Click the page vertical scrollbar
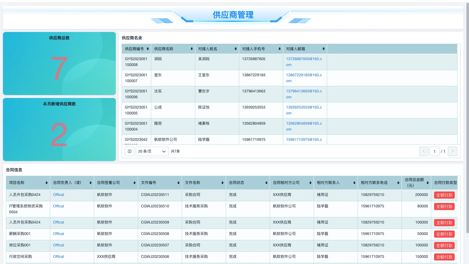 [467, 117]
